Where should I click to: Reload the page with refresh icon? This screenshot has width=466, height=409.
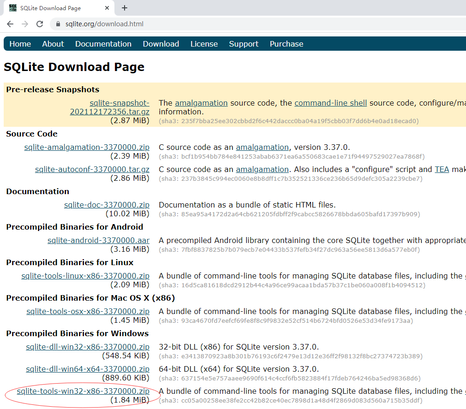[x=40, y=24]
